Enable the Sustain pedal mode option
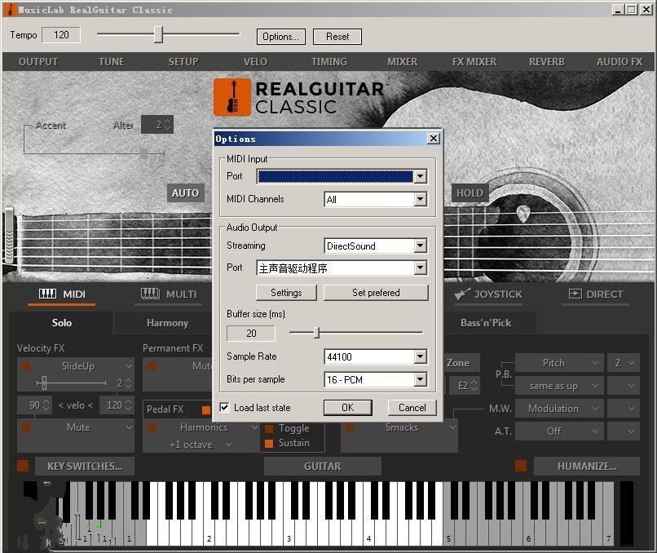The width and height of the screenshot is (657, 553). point(269,443)
